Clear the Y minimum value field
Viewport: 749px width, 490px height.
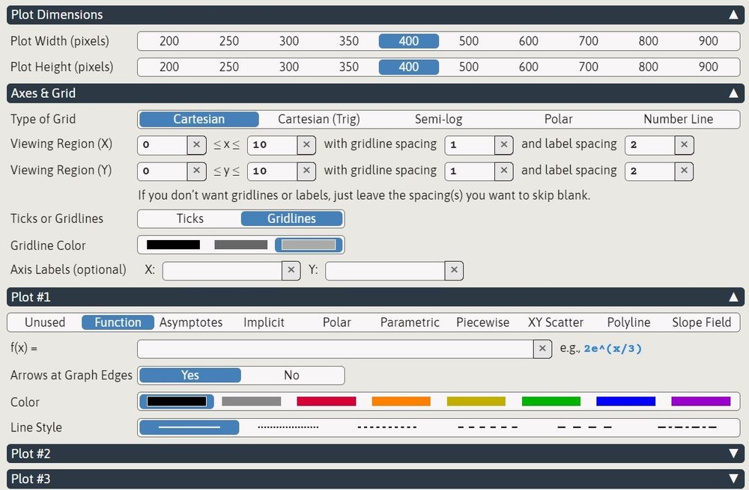[x=196, y=171]
